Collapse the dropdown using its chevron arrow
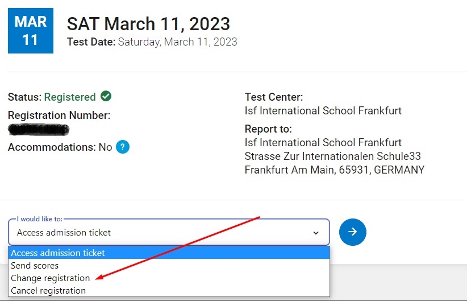Screen dimensions: 467x301 click(x=316, y=233)
